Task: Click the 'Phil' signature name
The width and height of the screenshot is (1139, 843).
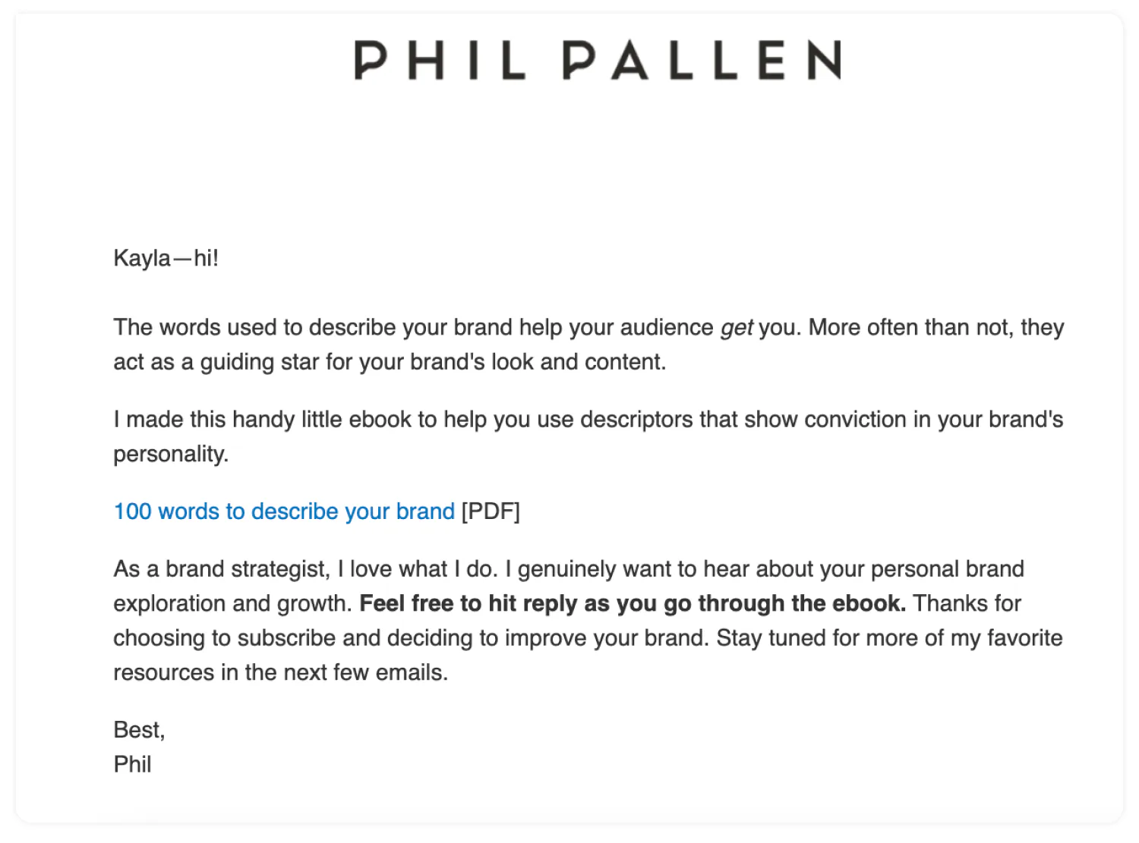Action: click(132, 764)
